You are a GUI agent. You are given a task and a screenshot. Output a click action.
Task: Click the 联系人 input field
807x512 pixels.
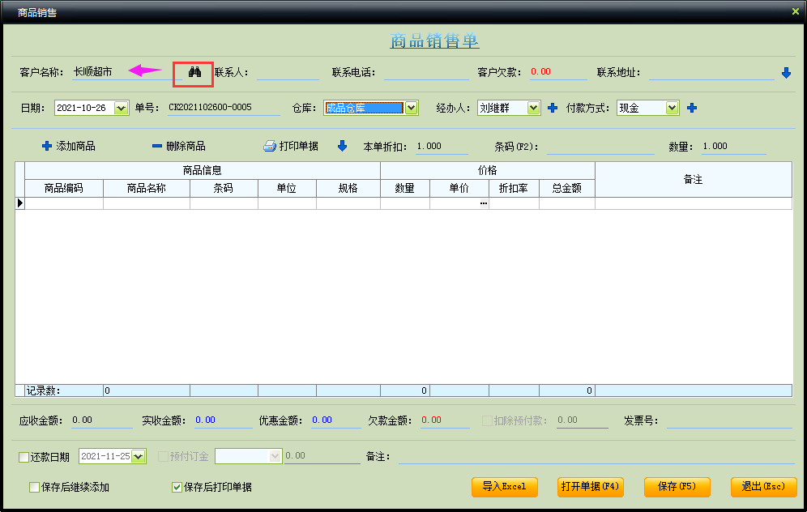tap(288, 73)
